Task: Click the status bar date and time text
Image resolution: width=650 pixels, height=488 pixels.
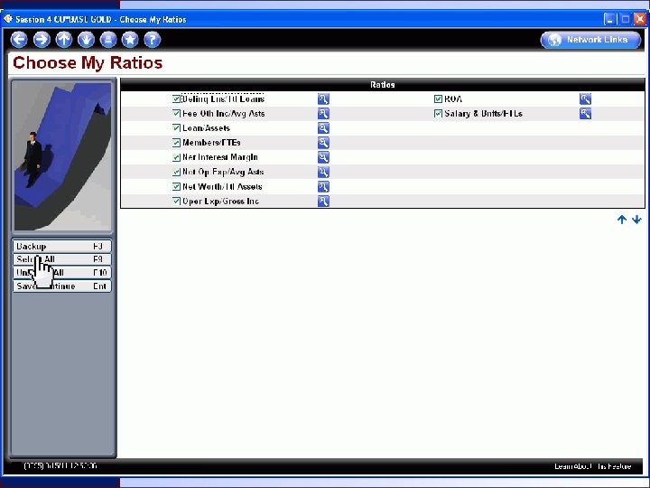Action: (x=60, y=466)
